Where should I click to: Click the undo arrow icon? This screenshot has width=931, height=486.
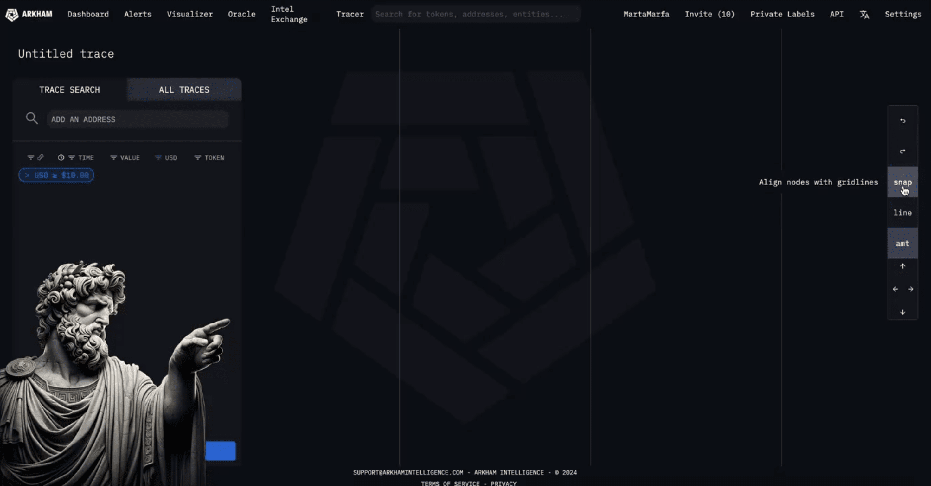(x=902, y=121)
